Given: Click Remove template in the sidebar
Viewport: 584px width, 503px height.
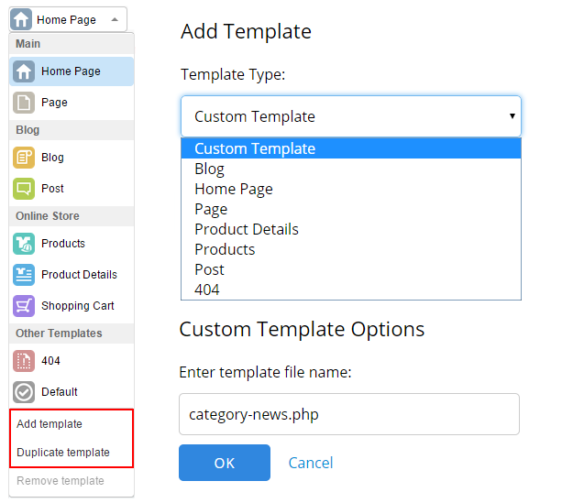Looking at the screenshot, I should tap(61, 481).
